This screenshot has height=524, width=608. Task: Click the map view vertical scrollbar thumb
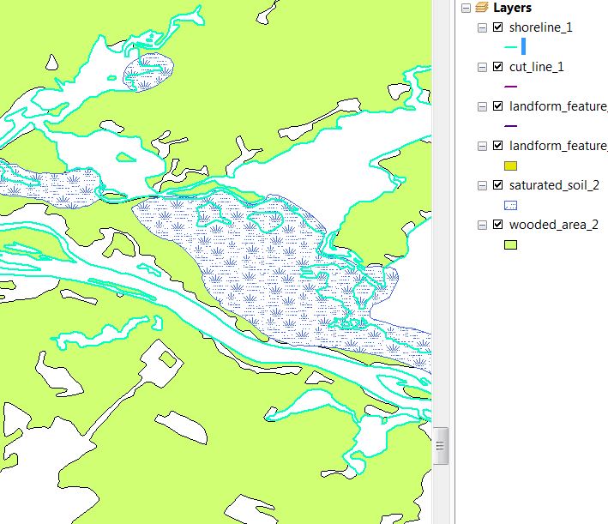441,446
